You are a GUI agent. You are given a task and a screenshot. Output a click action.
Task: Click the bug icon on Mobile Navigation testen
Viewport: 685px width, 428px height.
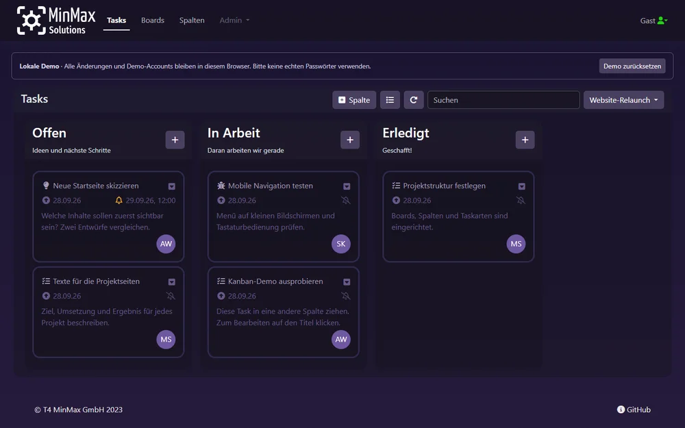coord(221,186)
